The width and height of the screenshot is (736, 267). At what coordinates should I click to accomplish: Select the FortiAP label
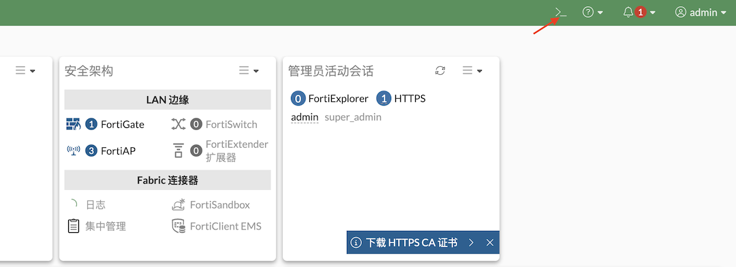coord(119,151)
